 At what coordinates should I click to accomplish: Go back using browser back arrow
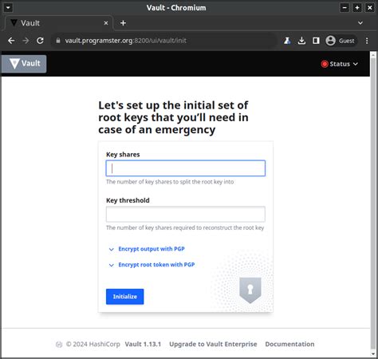point(11,41)
